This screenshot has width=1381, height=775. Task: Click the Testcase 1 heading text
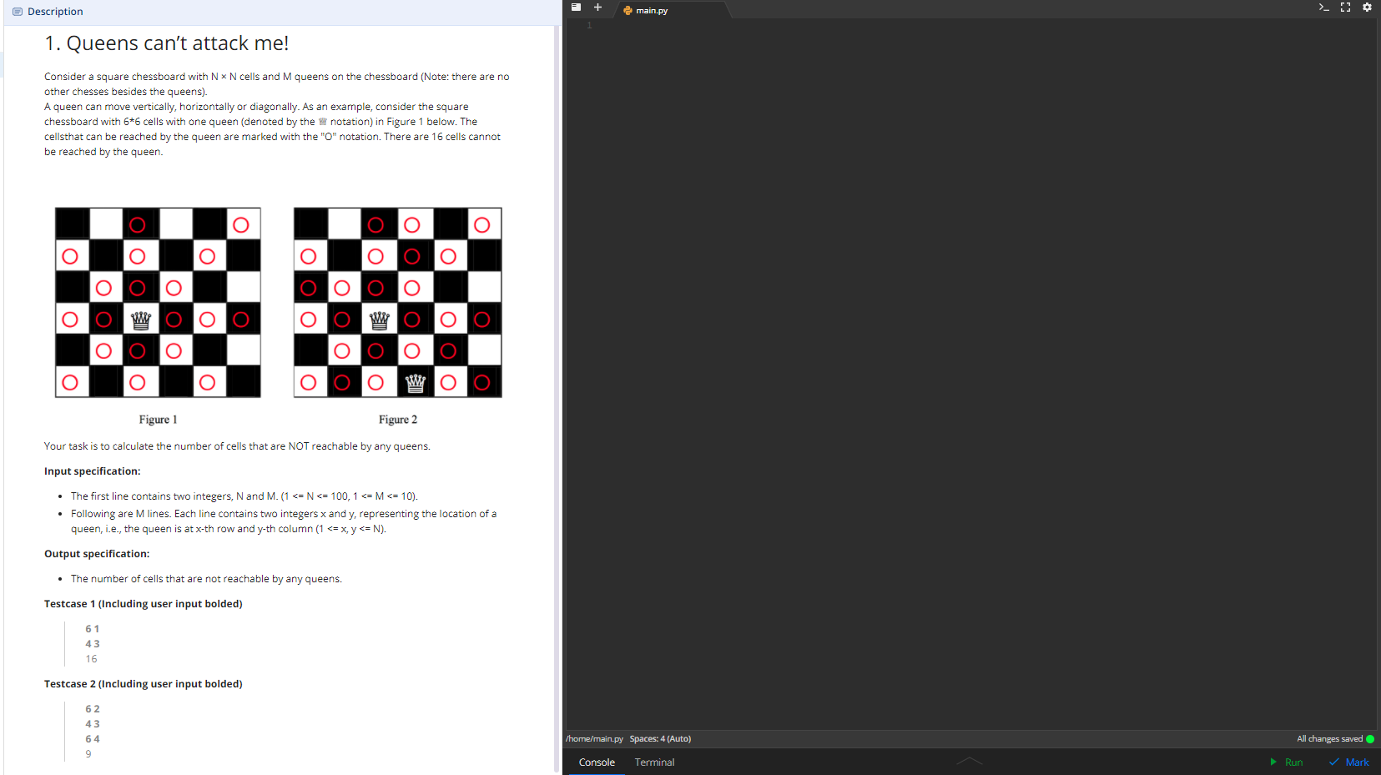[x=144, y=604]
